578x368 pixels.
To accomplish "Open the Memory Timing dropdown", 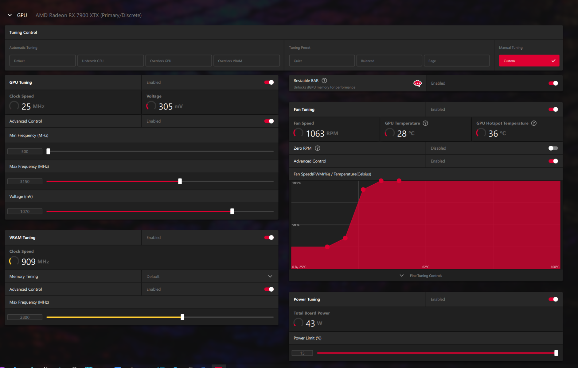I will click(210, 276).
